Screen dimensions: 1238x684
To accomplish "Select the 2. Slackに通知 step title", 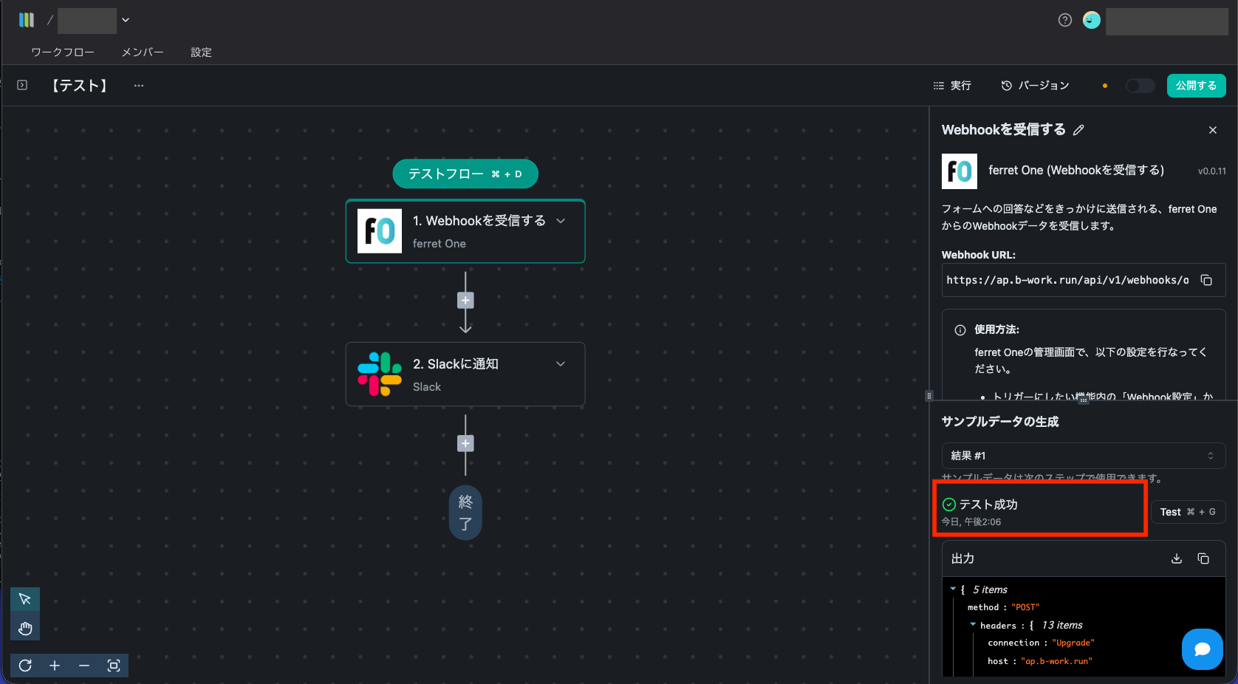I will click(x=456, y=364).
